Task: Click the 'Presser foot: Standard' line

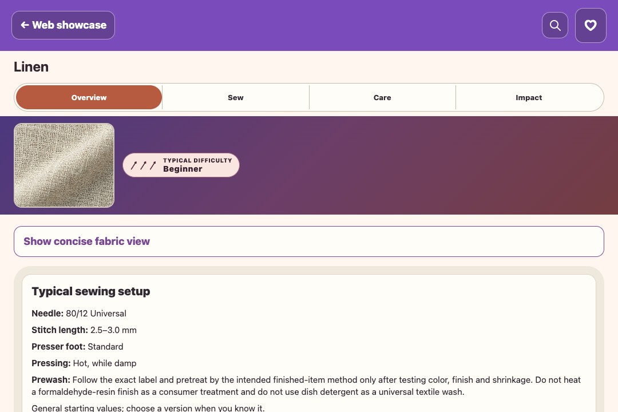Action: [x=77, y=347]
